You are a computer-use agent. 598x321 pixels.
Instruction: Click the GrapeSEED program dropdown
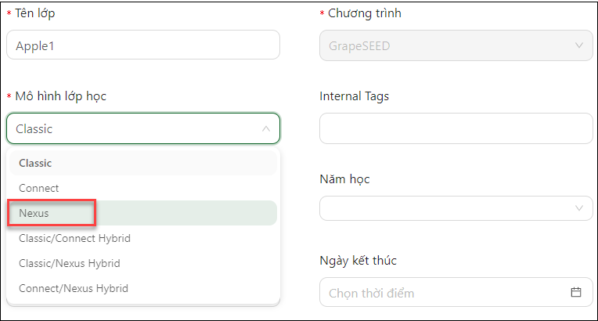(x=446, y=45)
